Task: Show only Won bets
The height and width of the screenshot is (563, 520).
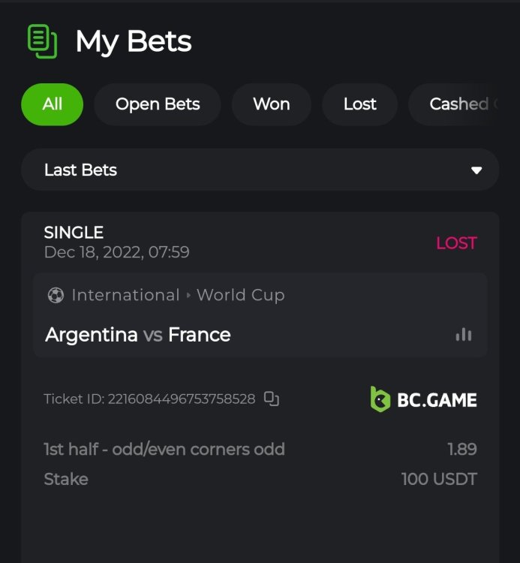Action: coord(272,104)
